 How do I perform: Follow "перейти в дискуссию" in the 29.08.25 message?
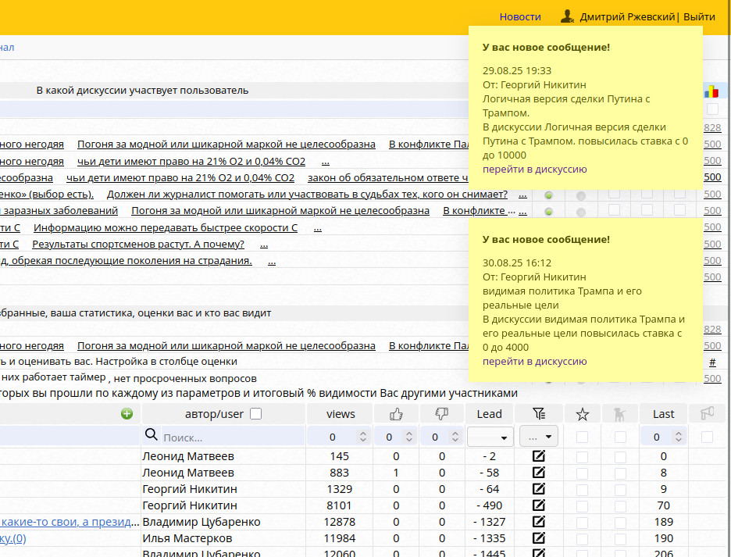534,169
